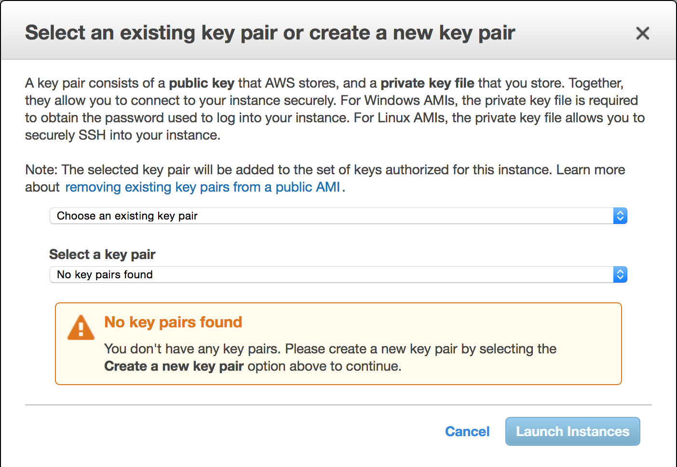Click the bold "public key" text
The image size is (677, 467).
(202, 83)
